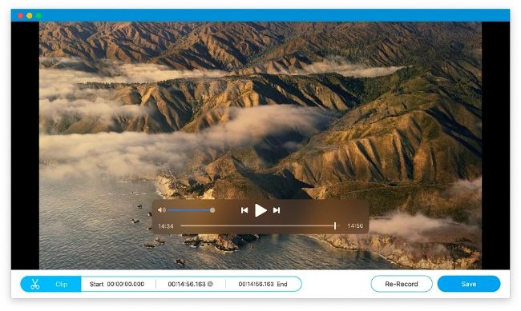521x311 pixels.
Task: Click total time 14:56
Action: [355, 225]
